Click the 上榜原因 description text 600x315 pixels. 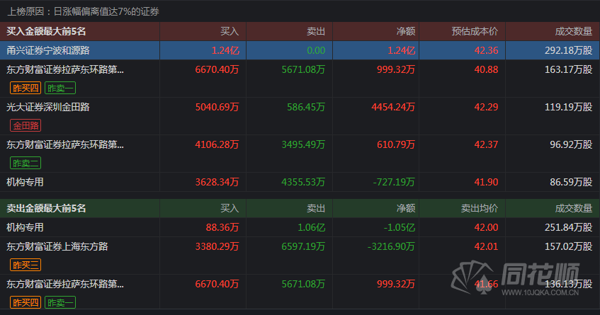coord(84,11)
